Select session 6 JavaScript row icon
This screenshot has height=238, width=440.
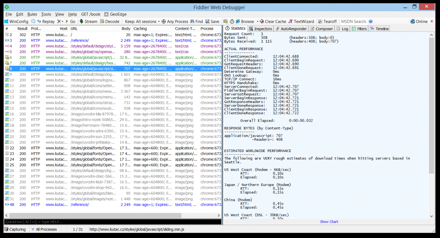pyautogui.click(x=7, y=57)
